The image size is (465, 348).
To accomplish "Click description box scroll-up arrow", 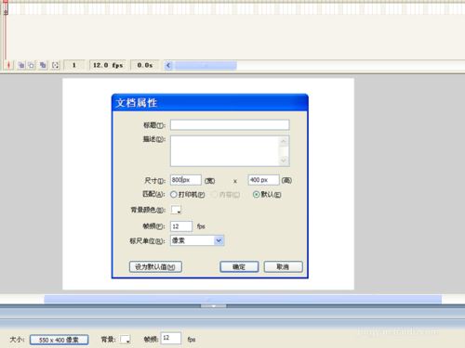I will [x=284, y=142].
